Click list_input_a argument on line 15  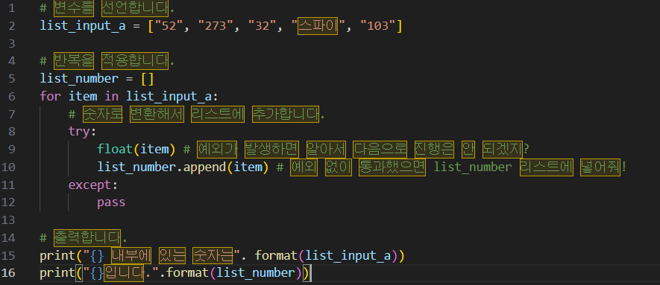348,255
